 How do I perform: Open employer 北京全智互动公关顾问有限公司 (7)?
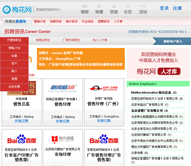(154, 129)
